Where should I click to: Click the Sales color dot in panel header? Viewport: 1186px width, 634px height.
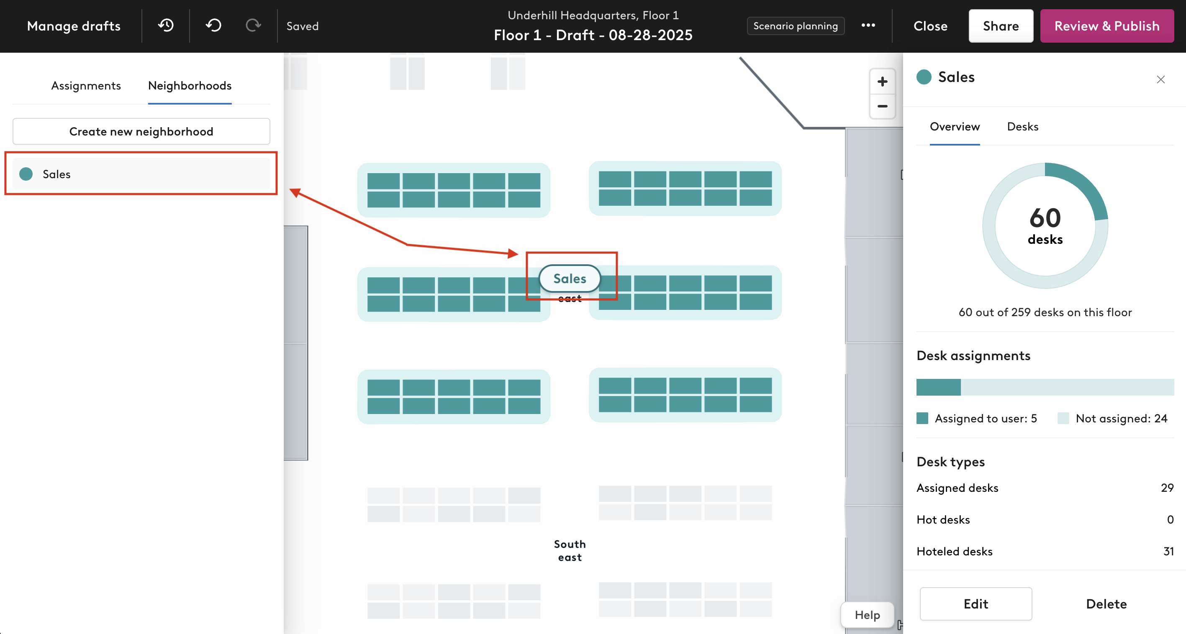pos(924,77)
